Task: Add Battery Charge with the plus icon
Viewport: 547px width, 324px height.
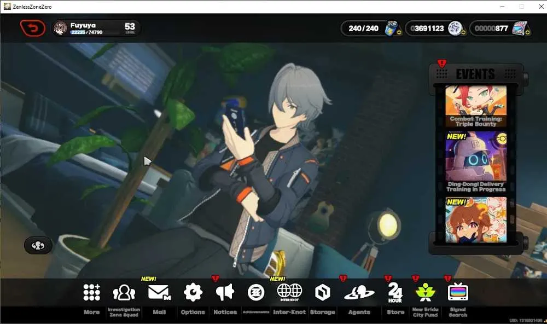Action: pos(399,32)
